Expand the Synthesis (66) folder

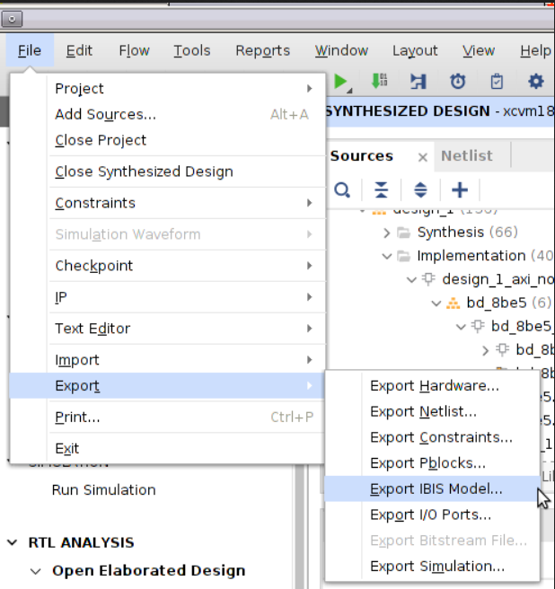387,233
